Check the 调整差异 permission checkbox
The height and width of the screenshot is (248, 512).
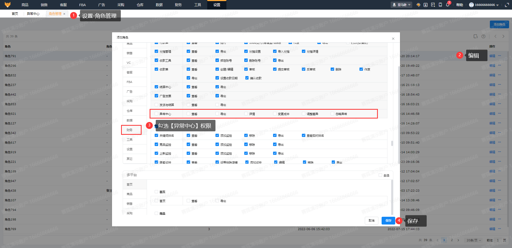304,114
